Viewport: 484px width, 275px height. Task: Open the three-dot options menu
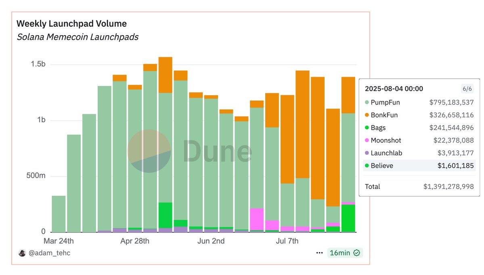point(319,253)
